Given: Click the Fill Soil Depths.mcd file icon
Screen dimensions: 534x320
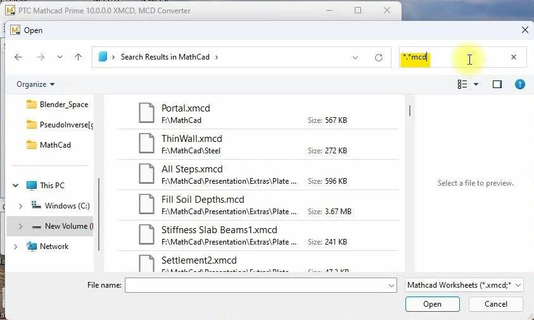Looking at the screenshot, I should [146, 204].
